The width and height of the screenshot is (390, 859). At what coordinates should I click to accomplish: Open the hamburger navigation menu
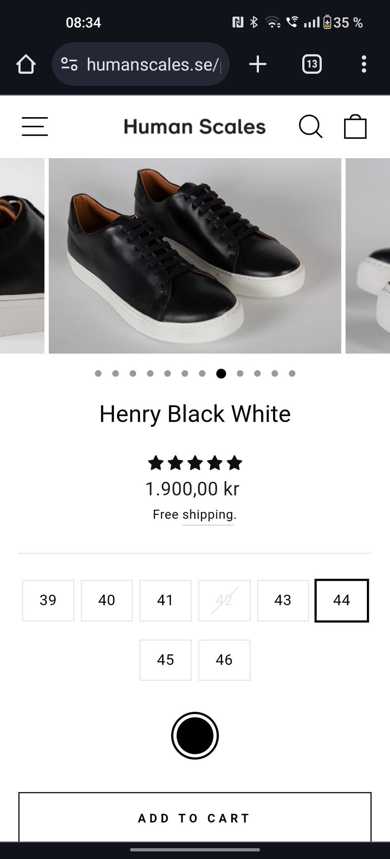[x=35, y=126]
